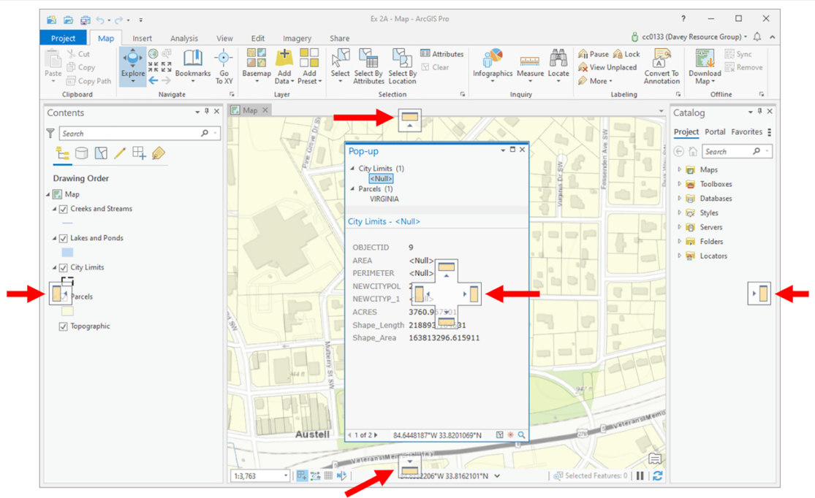Click Pause labeling button
This screenshot has height=498, width=815.
pyautogui.click(x=594, y=54)
